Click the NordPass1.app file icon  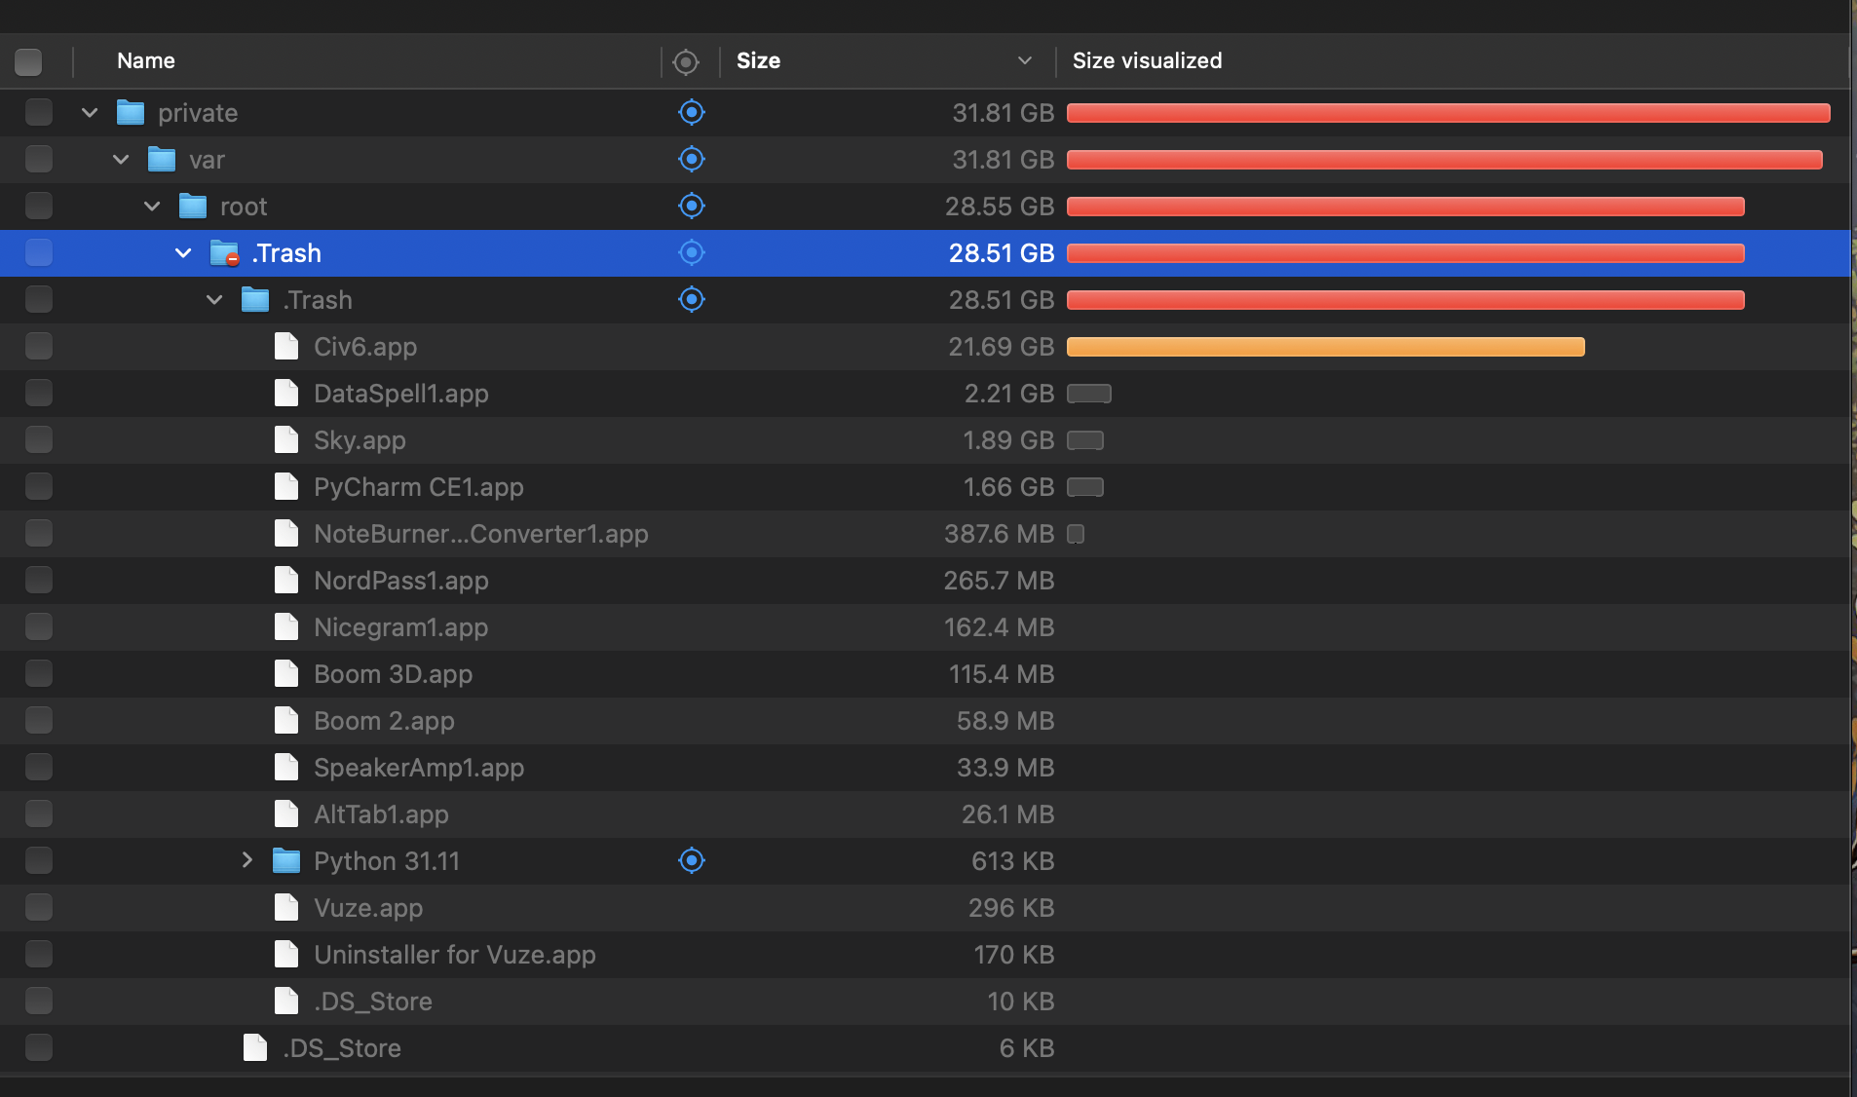tap(286, 581)
